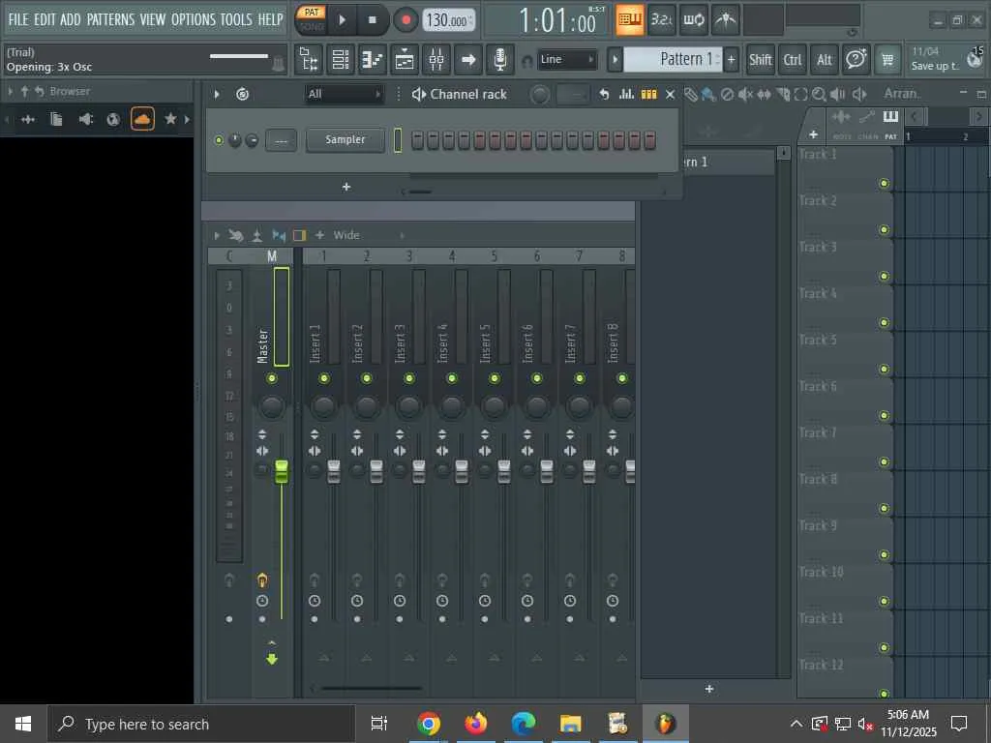Select the speaker sounds tab in Browser
This screenshot has height=743, width=991.
click(x=85, y=119)
